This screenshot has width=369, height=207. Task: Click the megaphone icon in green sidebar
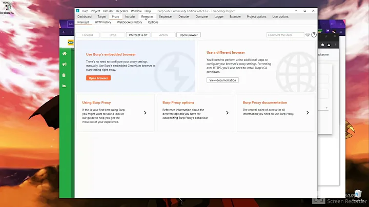point(64,64)
